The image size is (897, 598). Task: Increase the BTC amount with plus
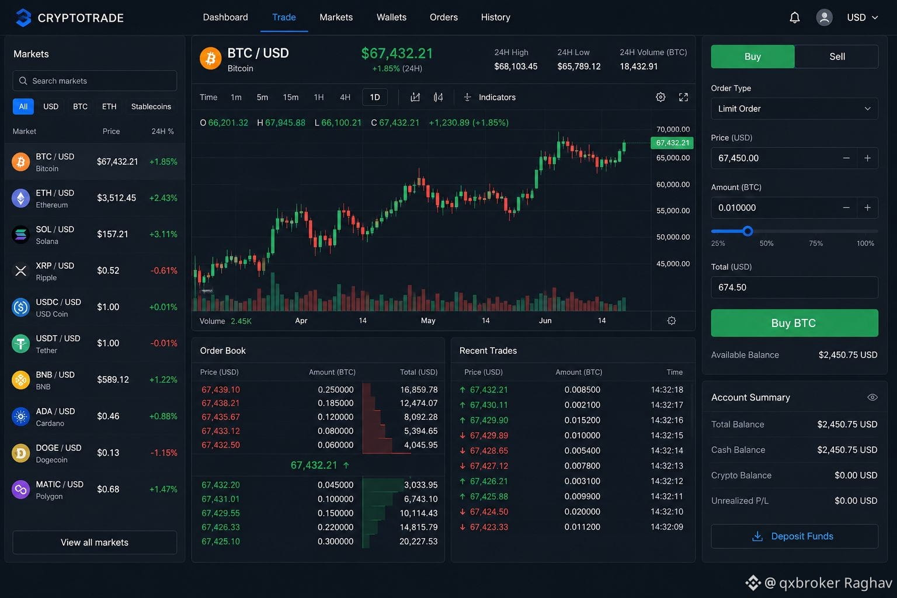[x=867, y=208]
